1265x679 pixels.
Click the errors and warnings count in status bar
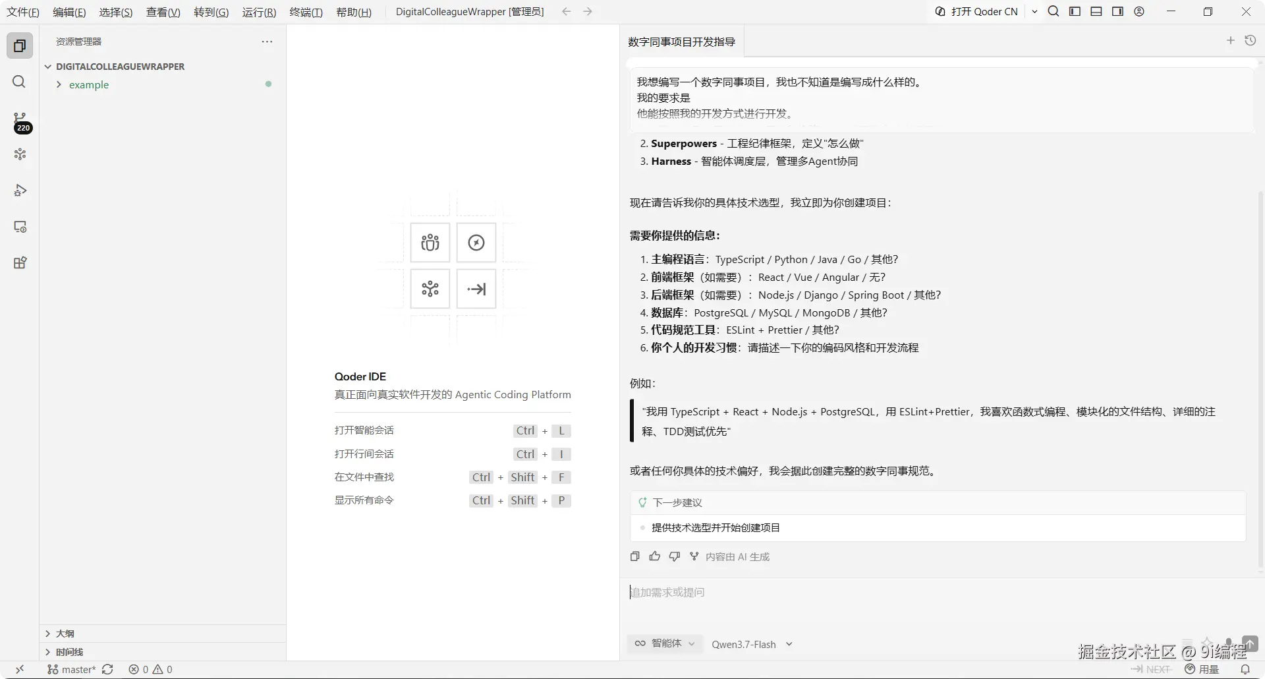[150, 670]
